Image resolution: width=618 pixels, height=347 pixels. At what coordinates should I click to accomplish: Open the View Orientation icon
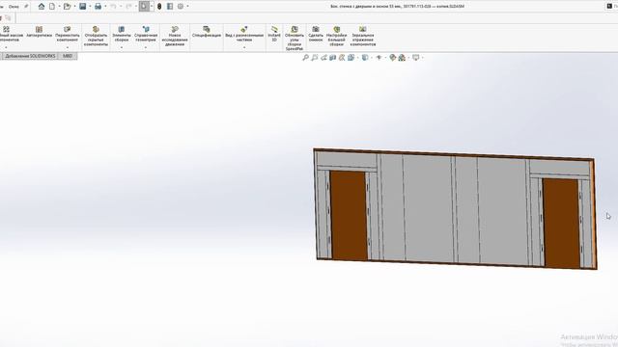(x=351, y=58)
